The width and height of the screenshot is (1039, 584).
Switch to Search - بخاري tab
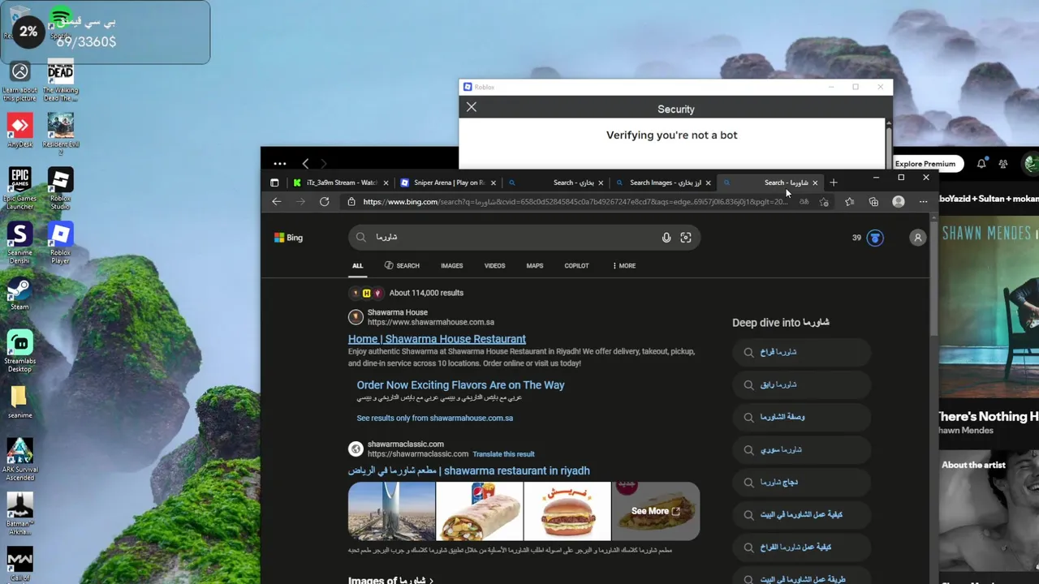(x=556, y=182)
